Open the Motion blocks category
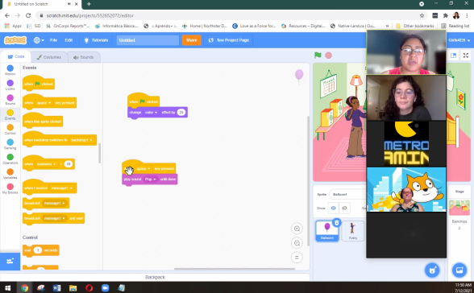 pos(10,70)
